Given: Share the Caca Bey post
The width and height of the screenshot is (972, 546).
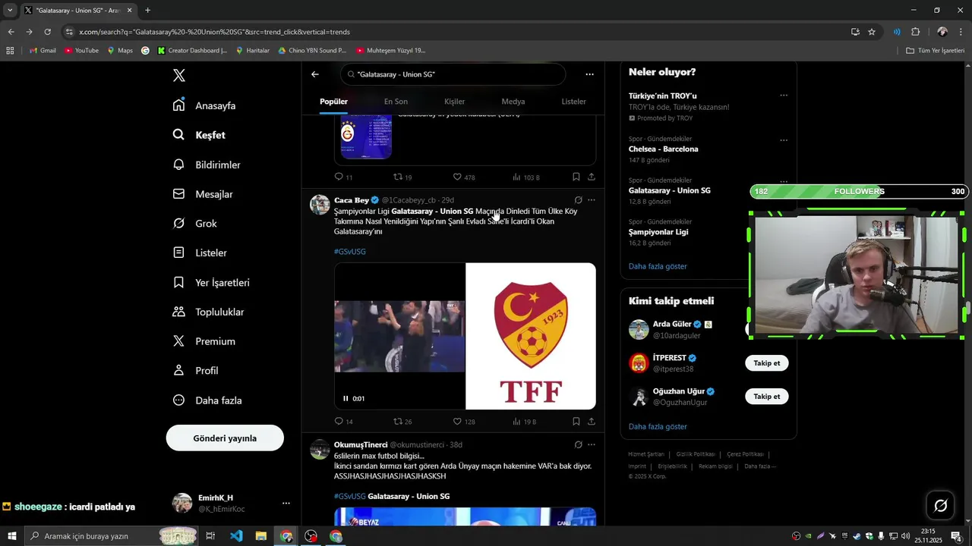Looking at the screenshot, I should click(592, 422).
